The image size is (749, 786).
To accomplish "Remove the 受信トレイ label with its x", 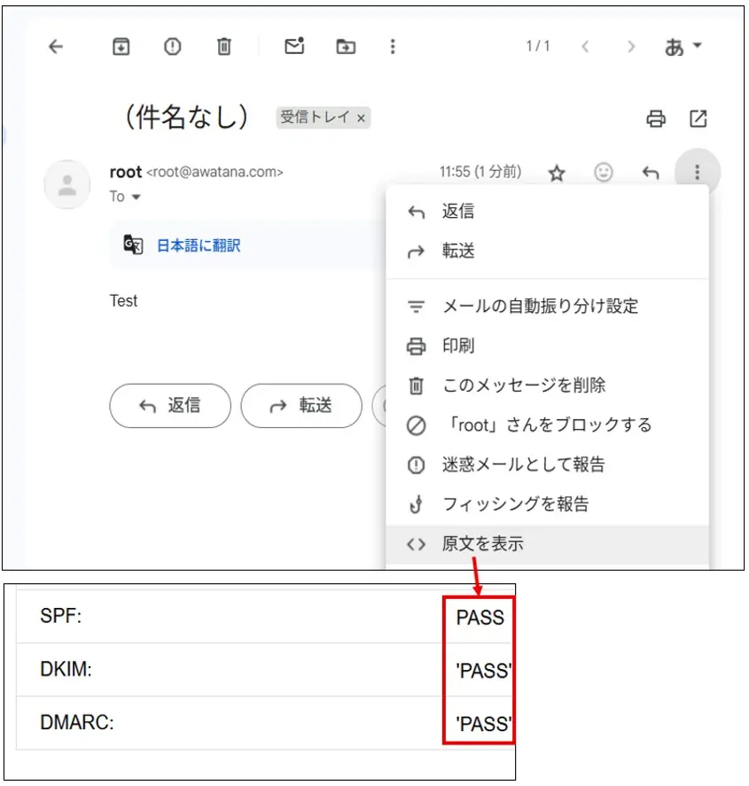I will pos(361,119).
